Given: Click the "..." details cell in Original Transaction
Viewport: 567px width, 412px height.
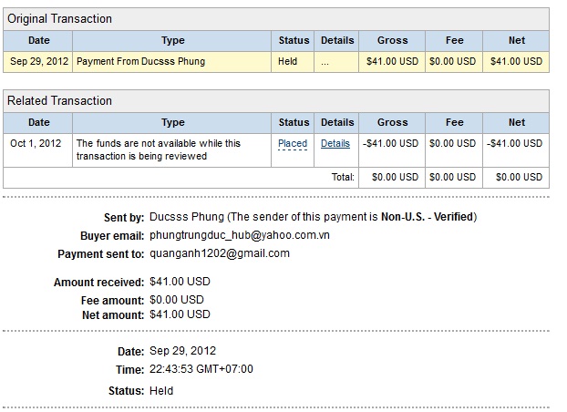Looking at the screenshot, I should click(325, 61).
